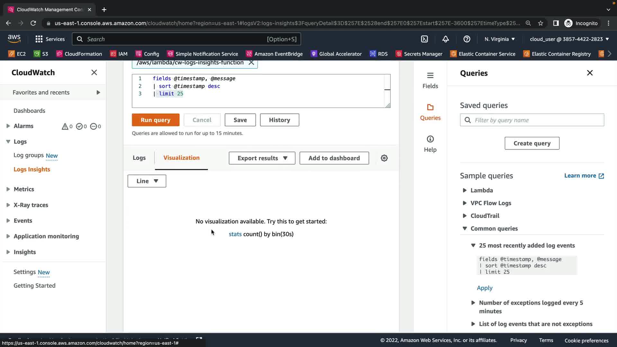Screen dimensions: 617x347
Task: Remove the cw-logs-insights-function log group tag
Action: [251, 63]
